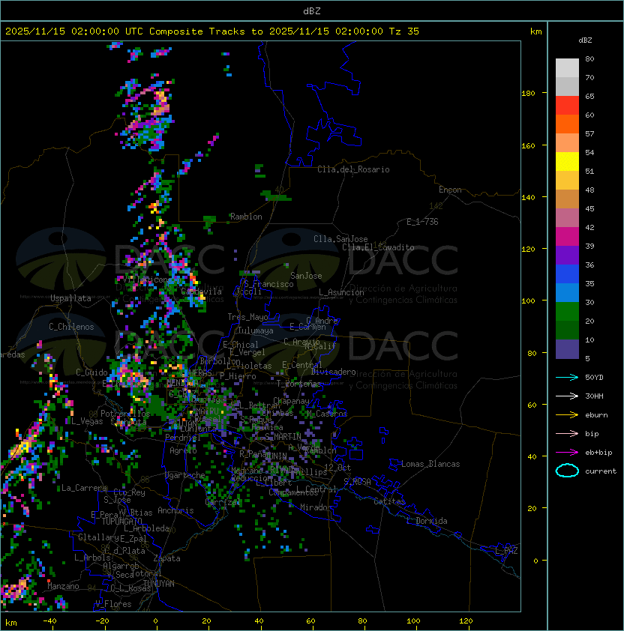The height and width of the screenshot is (631, 624).
Task: Select the red swatch in dBZ scale
Action: click(x=567, y=105)
